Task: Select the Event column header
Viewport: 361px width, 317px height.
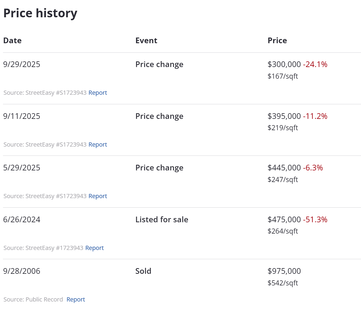Action: pos(146,41)
